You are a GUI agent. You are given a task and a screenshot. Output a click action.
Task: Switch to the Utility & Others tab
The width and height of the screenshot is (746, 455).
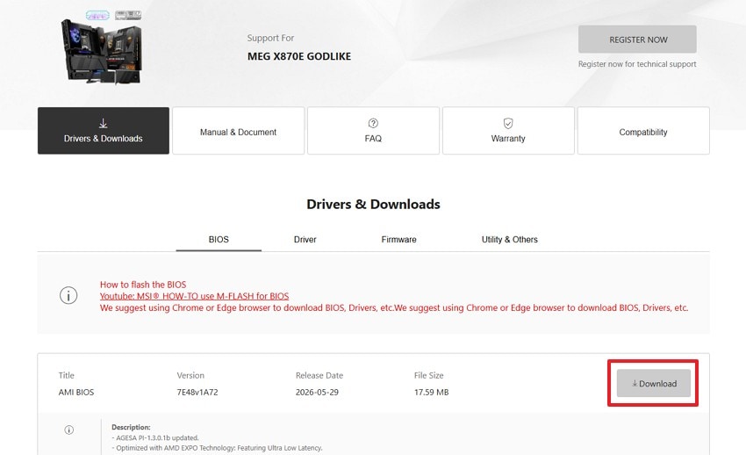point(510,240)
